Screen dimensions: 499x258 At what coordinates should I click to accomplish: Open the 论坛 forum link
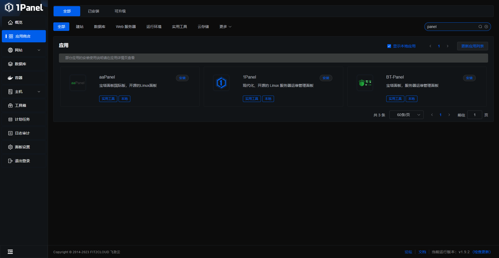coord(408,252)
